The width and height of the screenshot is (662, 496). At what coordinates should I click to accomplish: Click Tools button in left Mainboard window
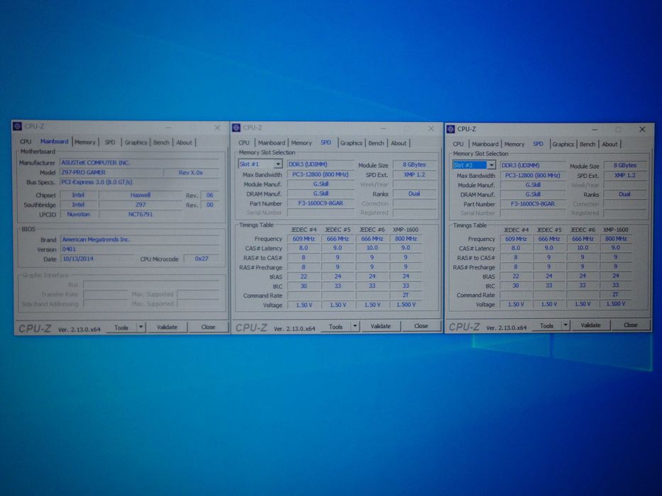121,327
